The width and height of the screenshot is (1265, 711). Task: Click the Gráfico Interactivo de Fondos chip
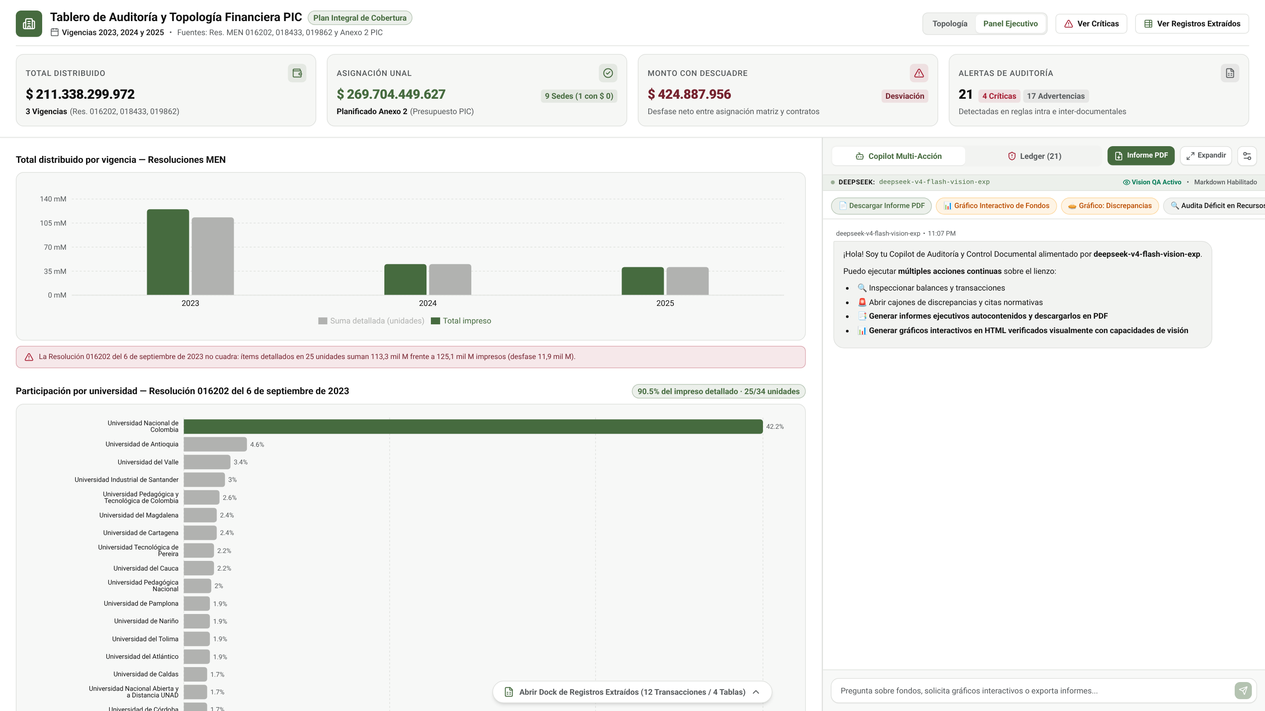tap(996, 205)
